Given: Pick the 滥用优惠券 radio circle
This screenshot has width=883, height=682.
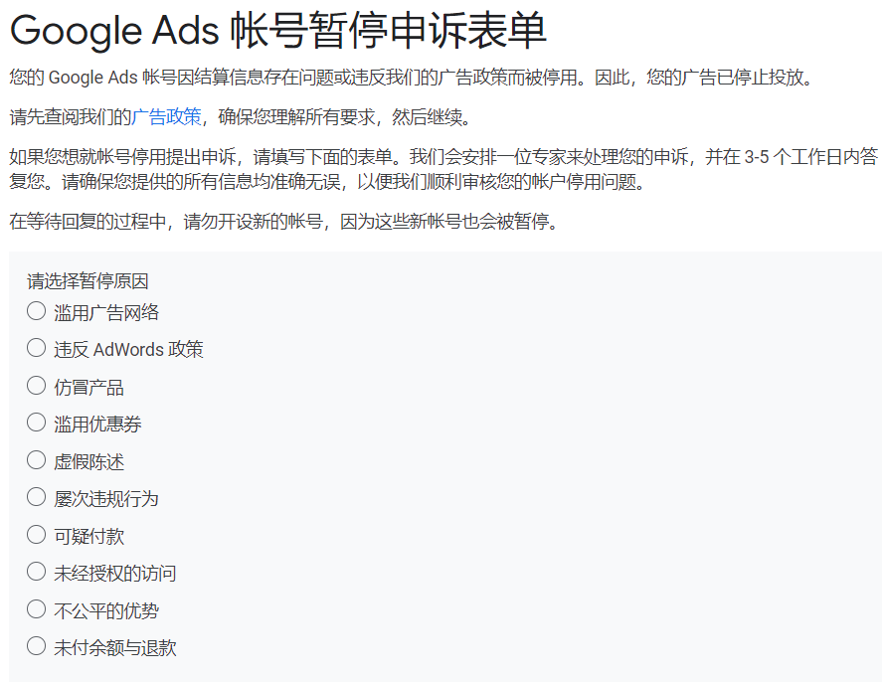Looking at the screenshot, I should click(x=37, y=423).
